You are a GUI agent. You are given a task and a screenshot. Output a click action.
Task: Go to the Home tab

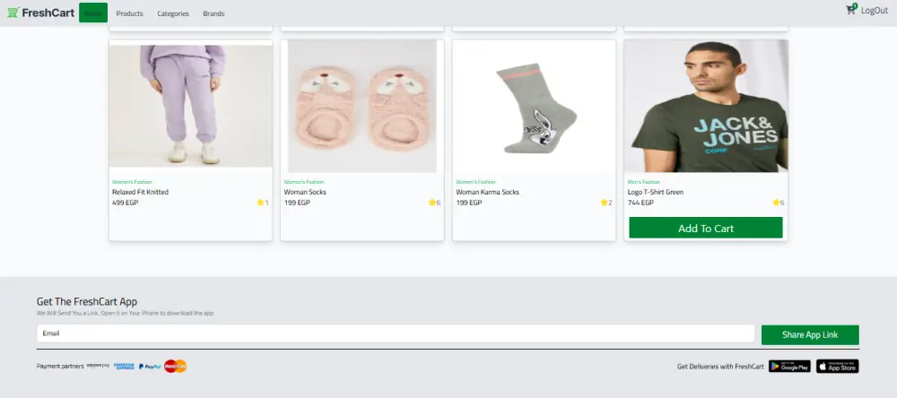tap(93, 13)
